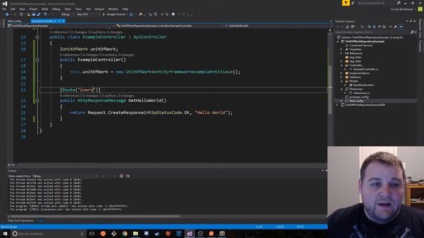The height and width of the screenshot is (238, 424).
Task: Open the Any CPU platform dropdown
Action: (x=88, y=15)
